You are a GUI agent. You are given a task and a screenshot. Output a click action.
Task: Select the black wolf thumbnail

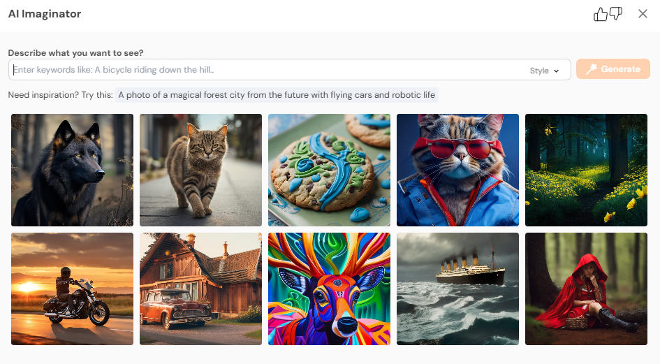pyautogui.click(x=73, y=170)
